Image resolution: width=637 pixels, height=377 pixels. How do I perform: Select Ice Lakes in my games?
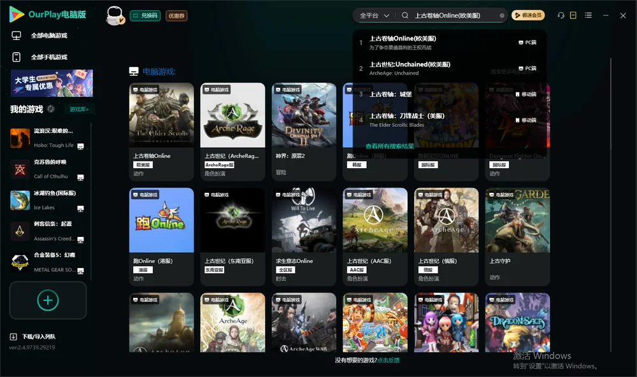(x=48, y=200)
